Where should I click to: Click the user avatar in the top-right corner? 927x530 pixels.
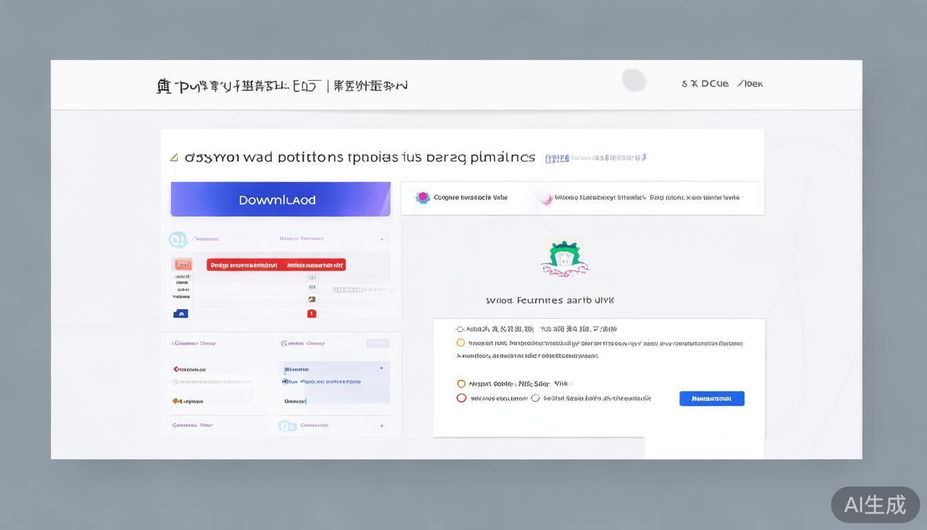point(634,79)
